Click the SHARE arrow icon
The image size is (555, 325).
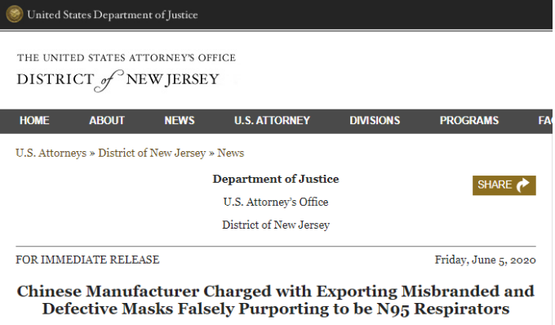[523, 185]
